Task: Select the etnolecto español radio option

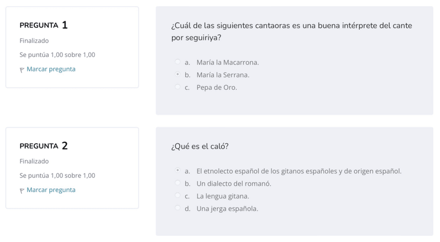Action: pyautogui.click(x=178, y=171)
